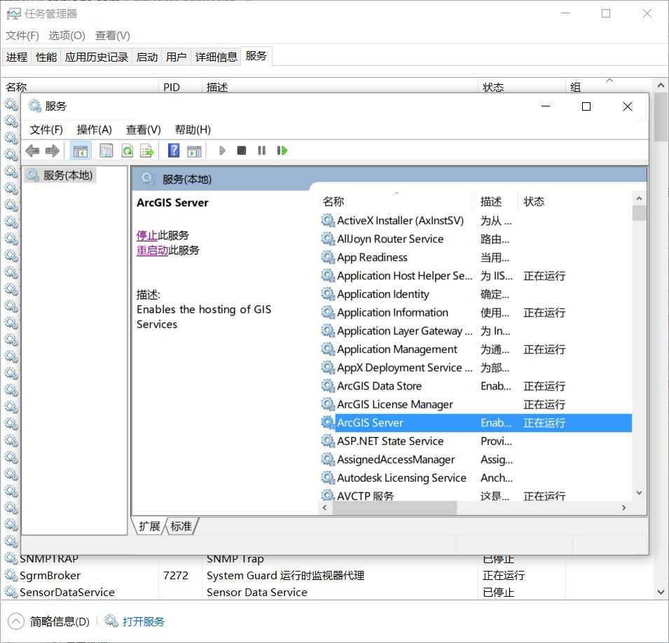Click the Export List toolbar icon

tap(147, 151)
